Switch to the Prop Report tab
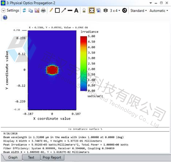 (x=52, y=157)
